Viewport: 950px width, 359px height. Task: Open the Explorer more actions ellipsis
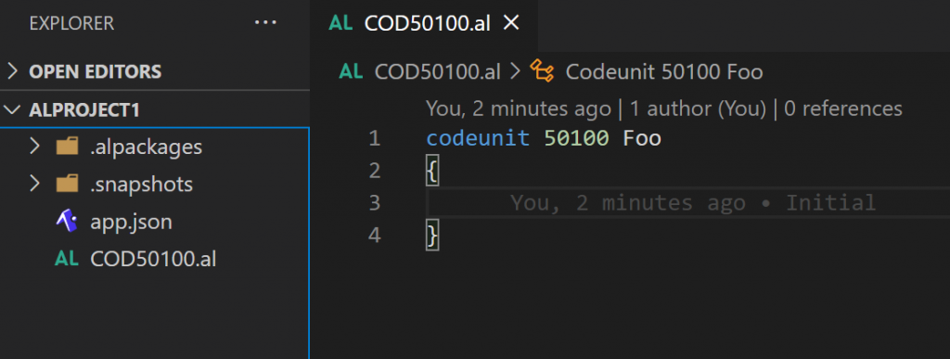click(x=264, y=23)
